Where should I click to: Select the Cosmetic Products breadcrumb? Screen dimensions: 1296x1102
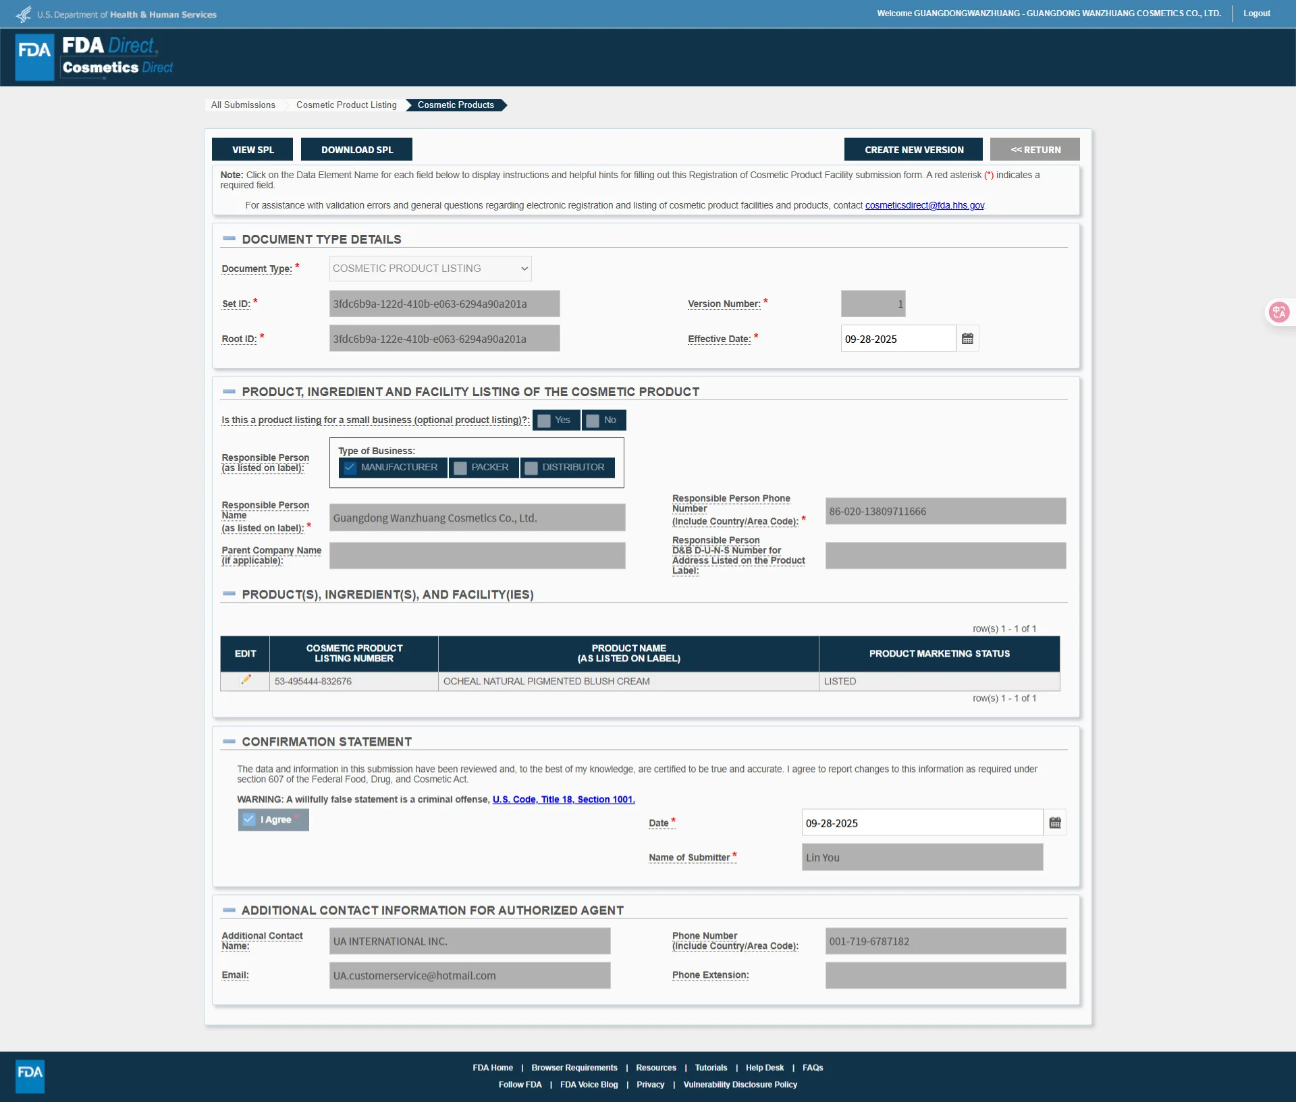click(x=456, y=105)
